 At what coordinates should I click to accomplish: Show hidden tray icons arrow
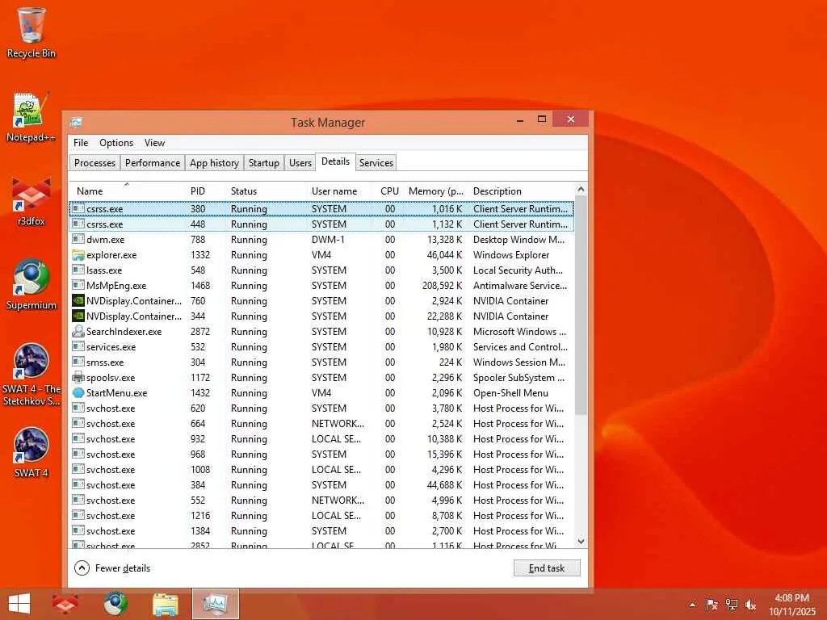click(692, 605)
